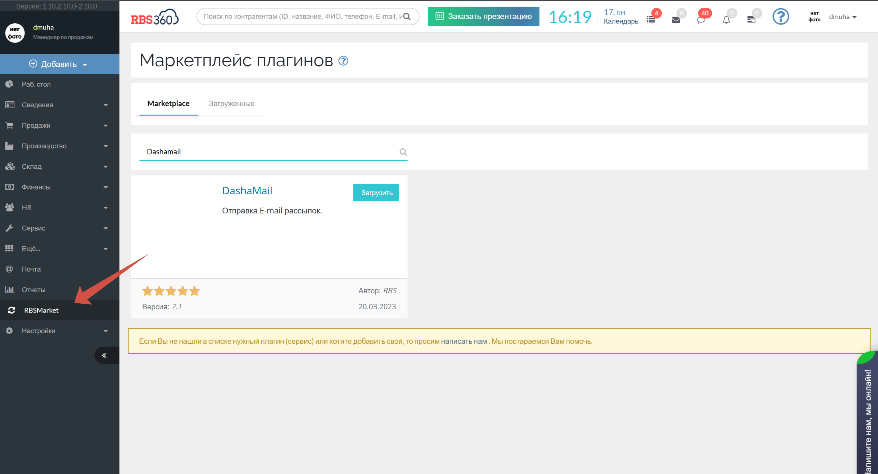Open the DashaMail plugin title link
878x474 pixels.
coord(247,191)
